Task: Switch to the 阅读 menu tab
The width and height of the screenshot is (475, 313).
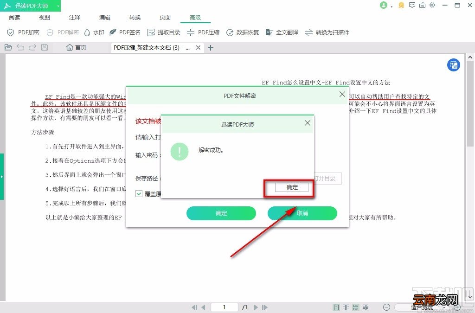Action: (x=14, y=17)
